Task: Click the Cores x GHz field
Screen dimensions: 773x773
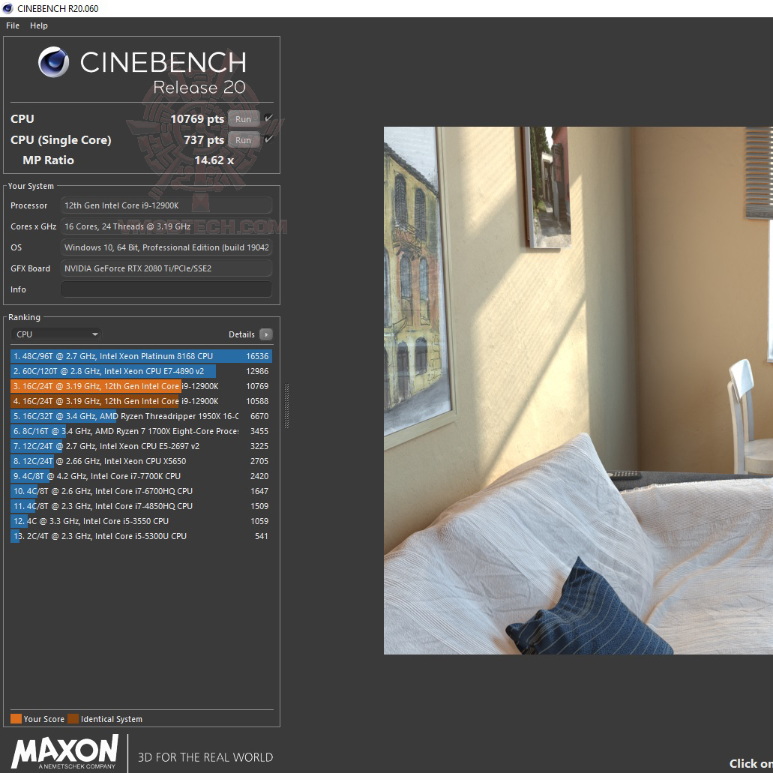Action: point(166,226)
